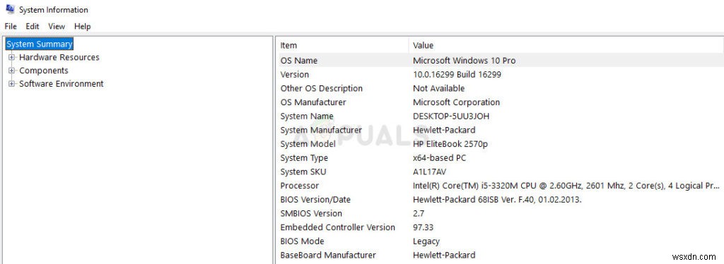Click the HP EliteBook 2570p value
Viewport: 724px width, 264px height.
tap(450, 144)
